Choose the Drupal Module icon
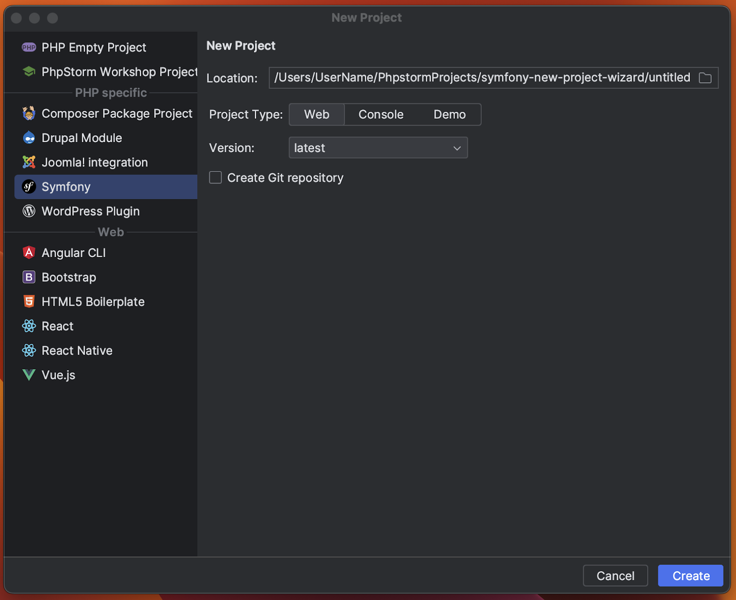Image resolution: width=736 pixels, height=600 pixels. [29, 138]
